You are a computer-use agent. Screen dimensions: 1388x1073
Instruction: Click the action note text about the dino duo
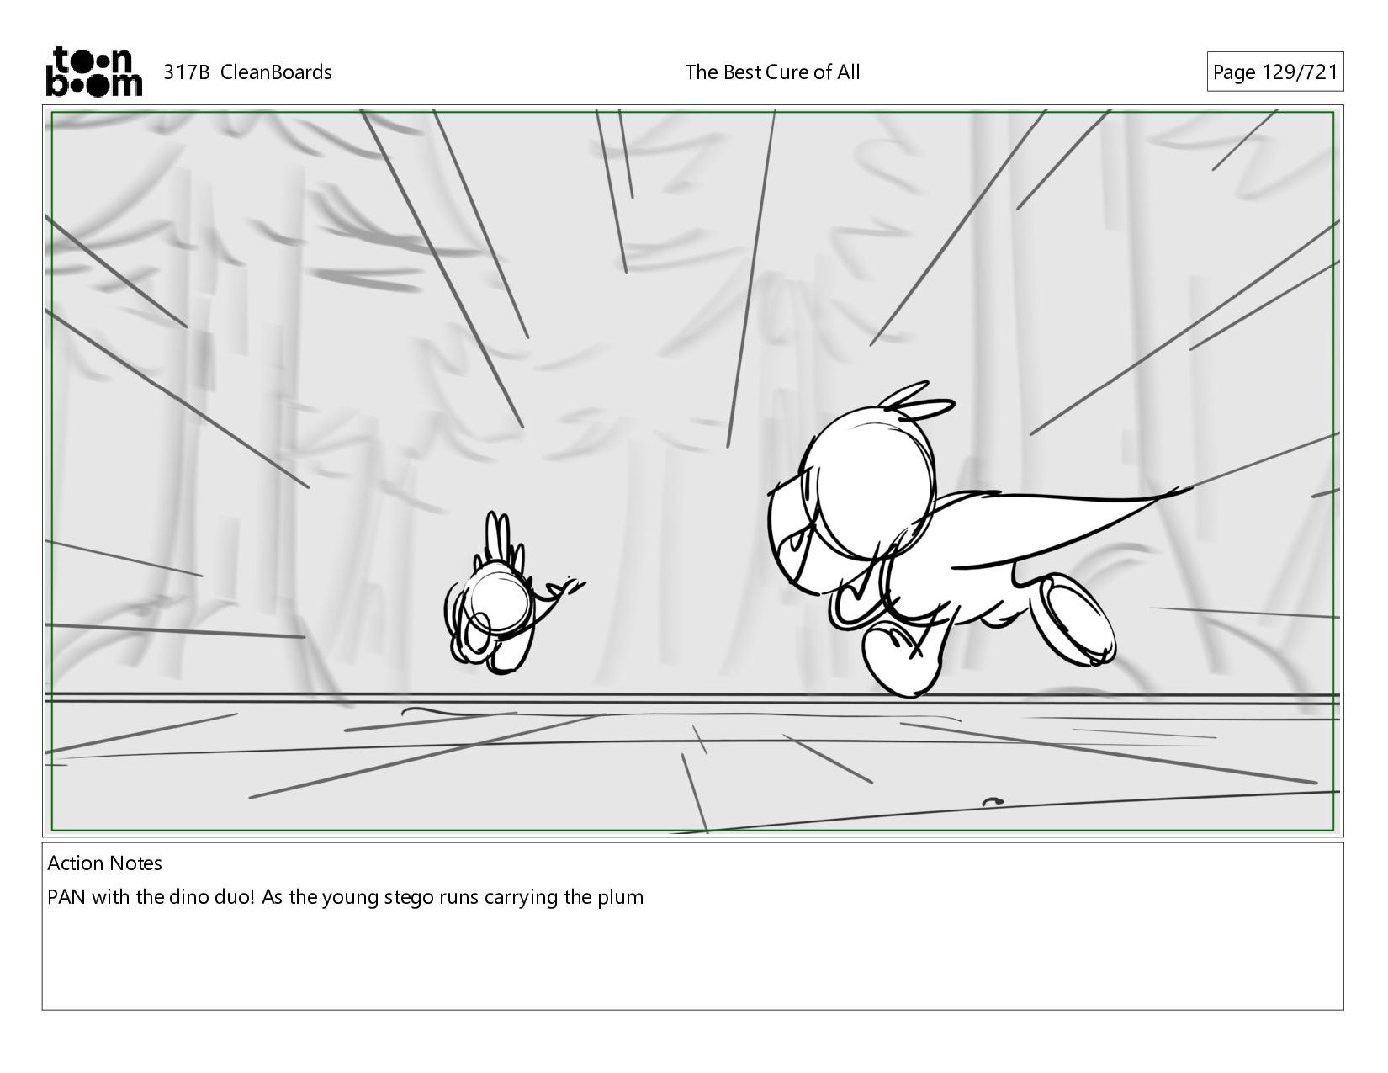pyautogui.click(x=345, y=897)
